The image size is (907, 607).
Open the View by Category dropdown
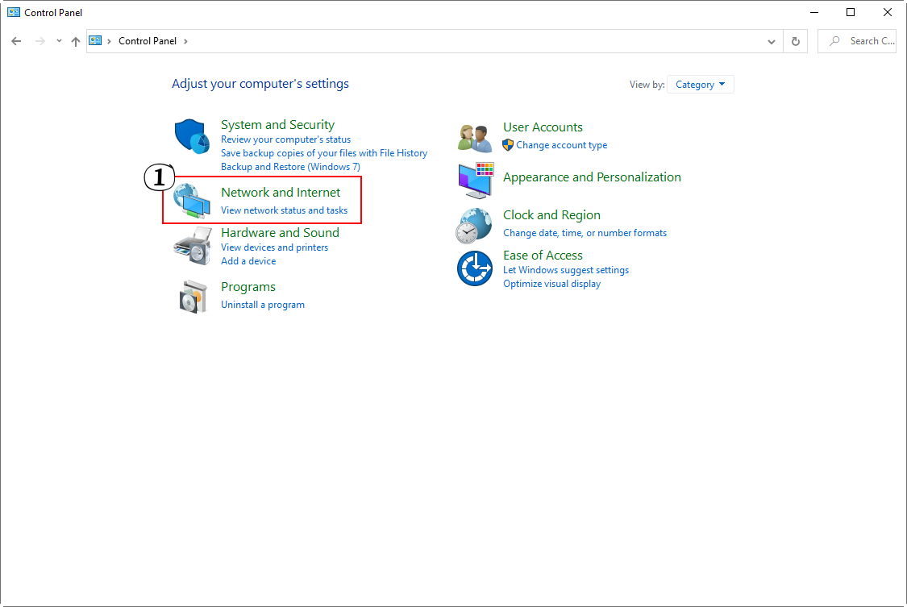[x=700, y=85]
